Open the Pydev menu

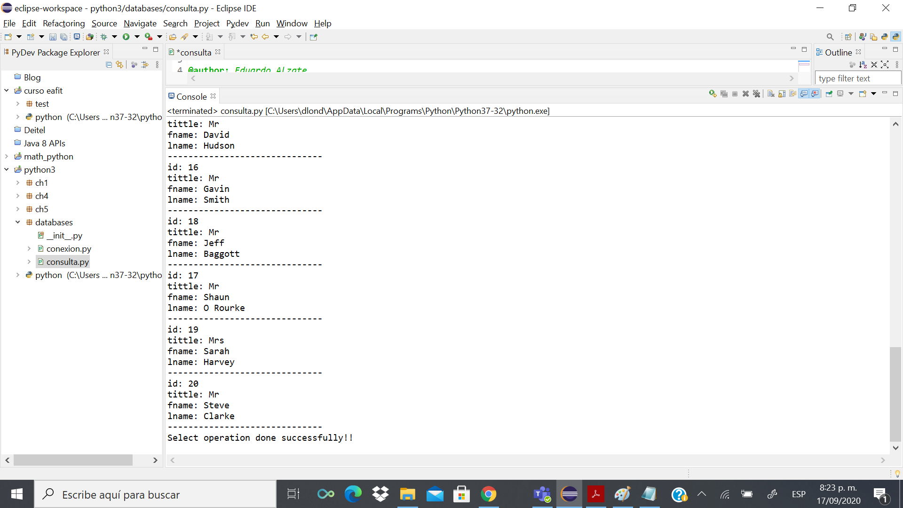[x=237, y=23]
